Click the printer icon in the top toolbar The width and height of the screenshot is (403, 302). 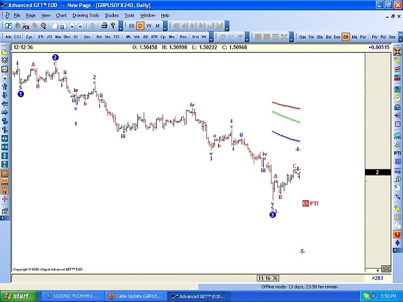pyautogui.click(x=104, y=26)
